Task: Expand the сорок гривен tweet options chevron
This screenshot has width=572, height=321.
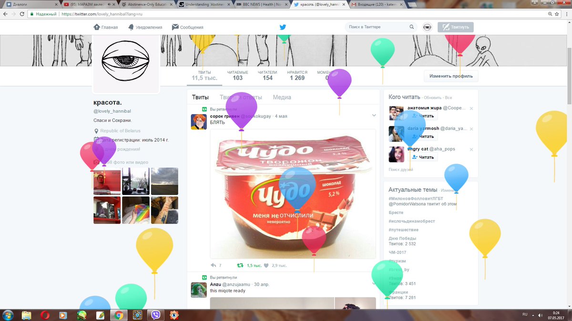Action: (374, 116)
